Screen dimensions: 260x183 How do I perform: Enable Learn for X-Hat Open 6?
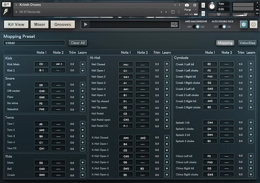[167, 174]
